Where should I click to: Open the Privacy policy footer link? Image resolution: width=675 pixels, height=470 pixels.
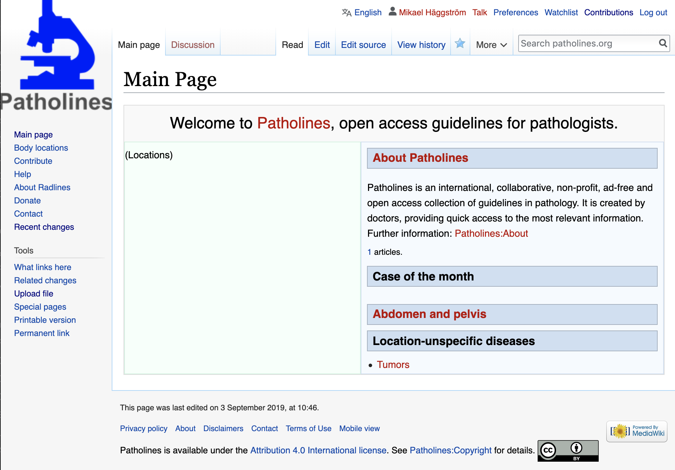point(144,429)
